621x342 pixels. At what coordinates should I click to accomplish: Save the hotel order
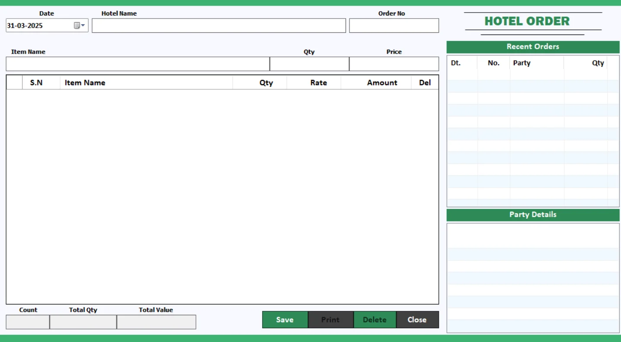point(285,320)
